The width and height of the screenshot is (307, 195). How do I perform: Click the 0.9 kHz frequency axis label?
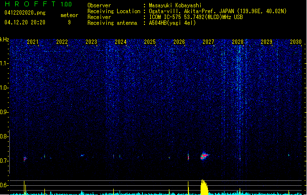(x=4, y=112)
